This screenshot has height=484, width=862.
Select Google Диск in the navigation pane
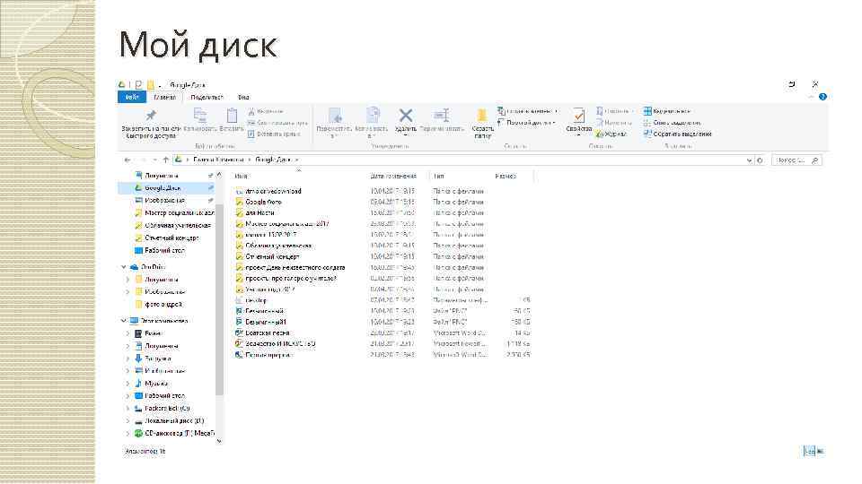(x=167, y=187)
